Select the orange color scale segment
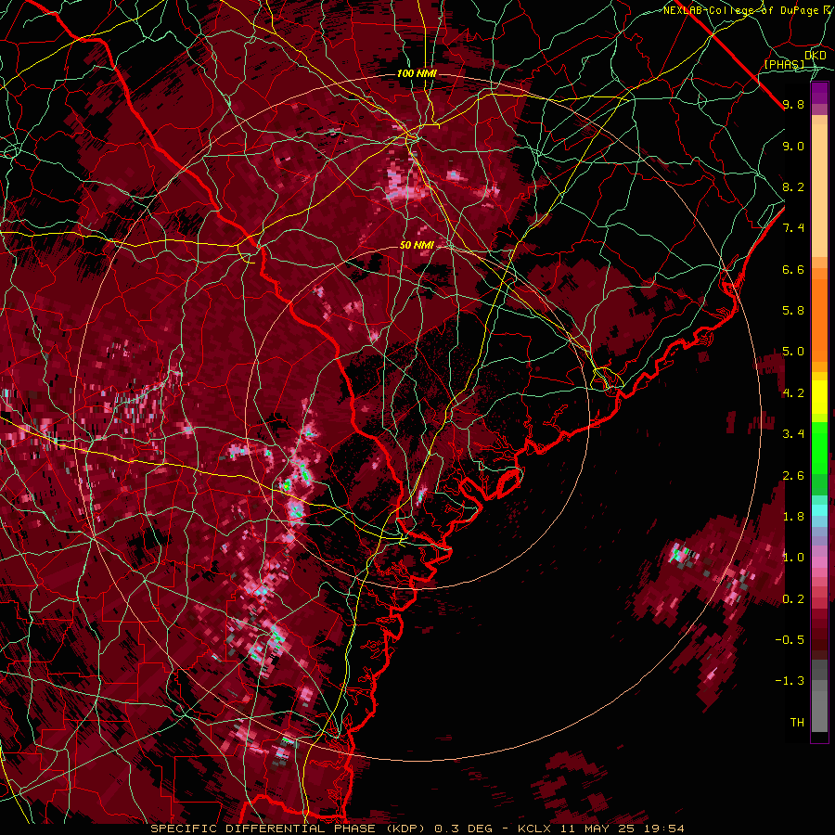This screenshot has width=835, height=835. pyautogui.click(x=819, y=319)
